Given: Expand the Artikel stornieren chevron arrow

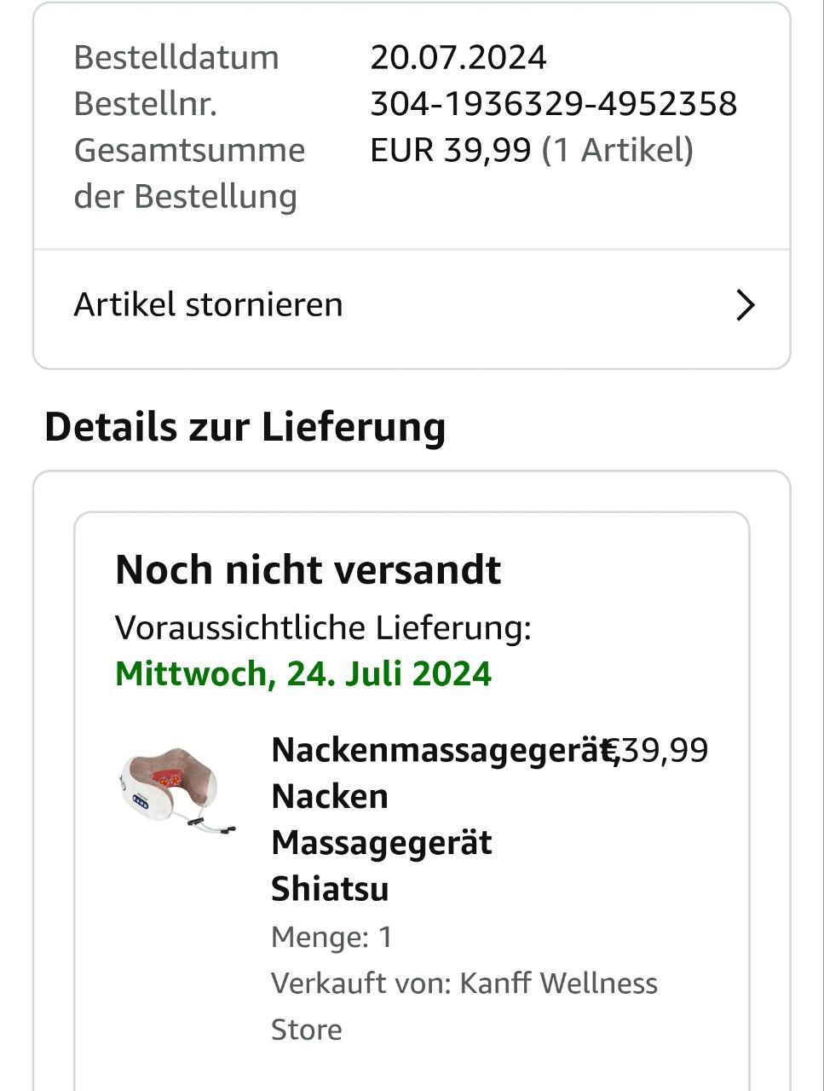Looking at the screenshot, I should tap(745, 305).
